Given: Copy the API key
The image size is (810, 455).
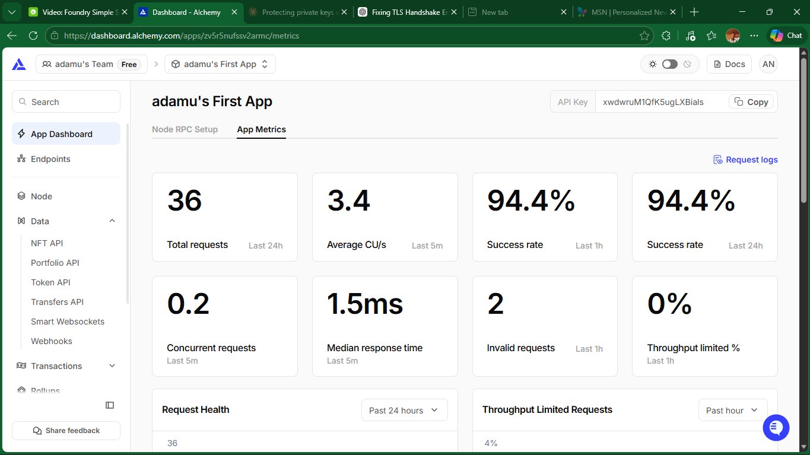Looking at the screenshot, I should [751, 102].
